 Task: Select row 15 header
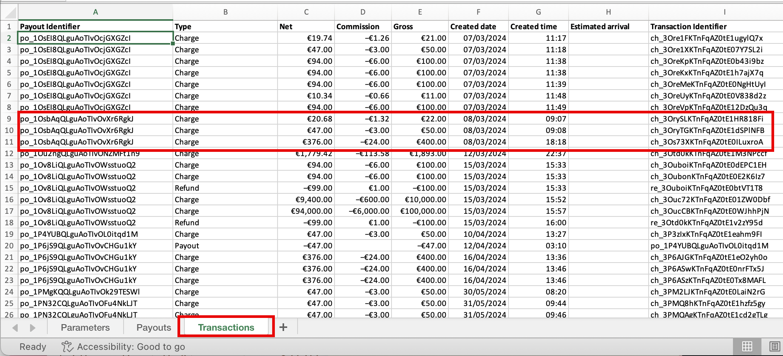point(10,188)
